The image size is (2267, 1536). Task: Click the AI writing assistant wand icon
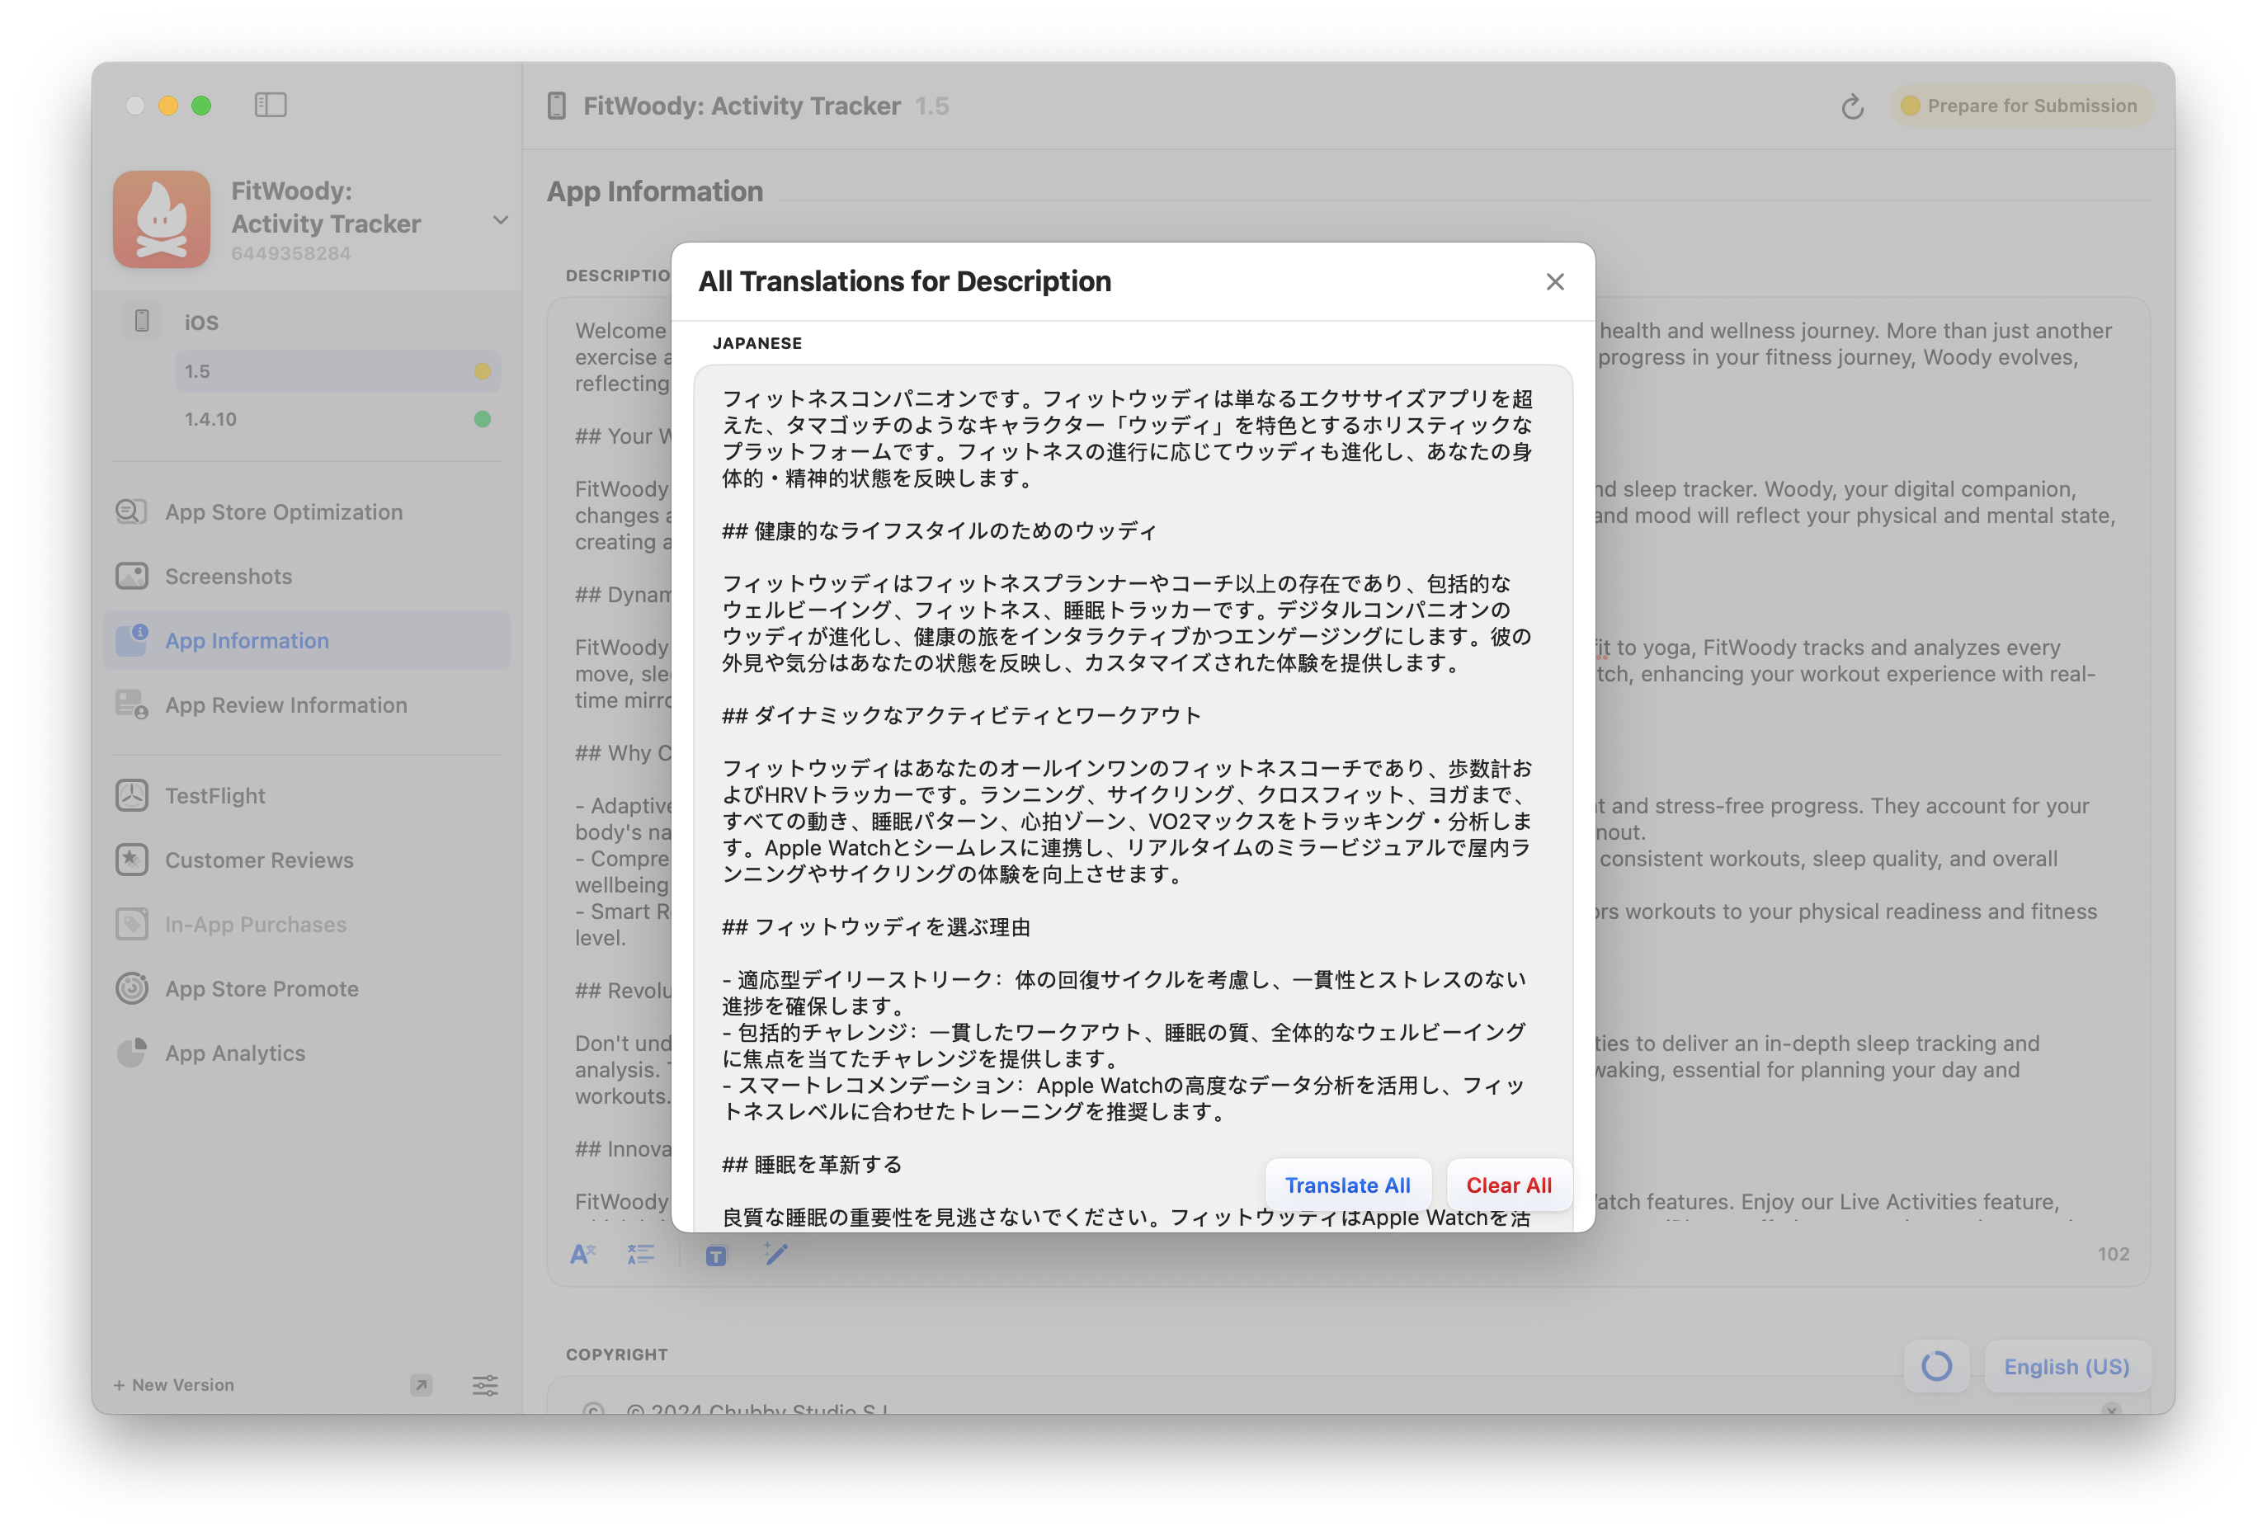[777, 1256]
